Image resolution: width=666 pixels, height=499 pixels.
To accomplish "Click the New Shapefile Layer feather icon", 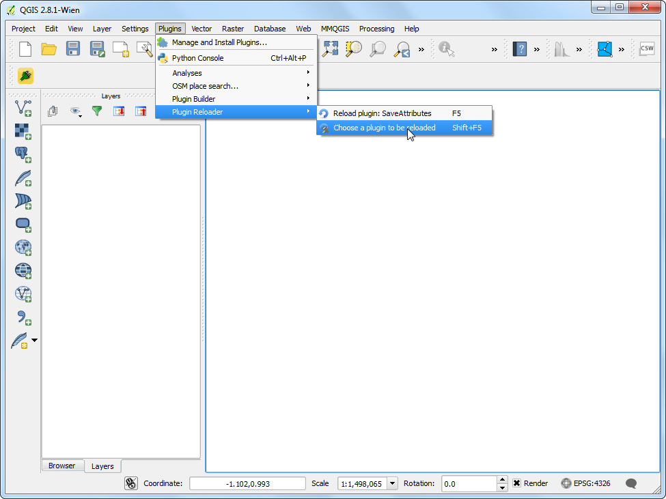I will pos(20,341).
